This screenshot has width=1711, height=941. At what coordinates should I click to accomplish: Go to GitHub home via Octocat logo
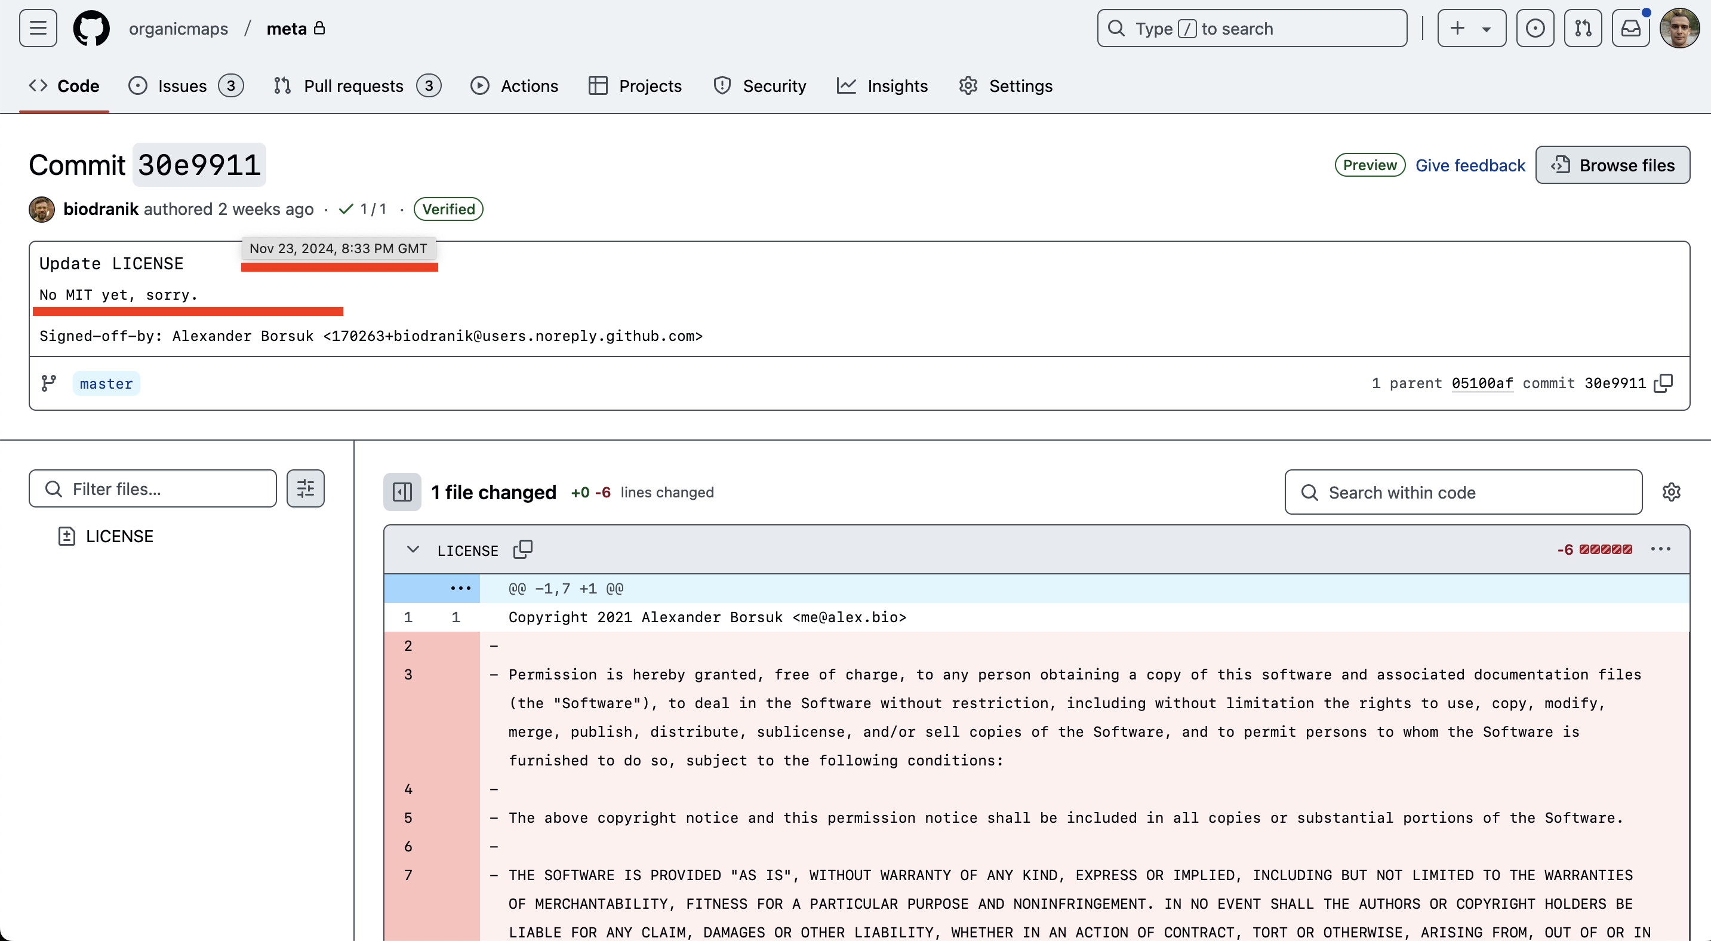(x=92, y=29)
